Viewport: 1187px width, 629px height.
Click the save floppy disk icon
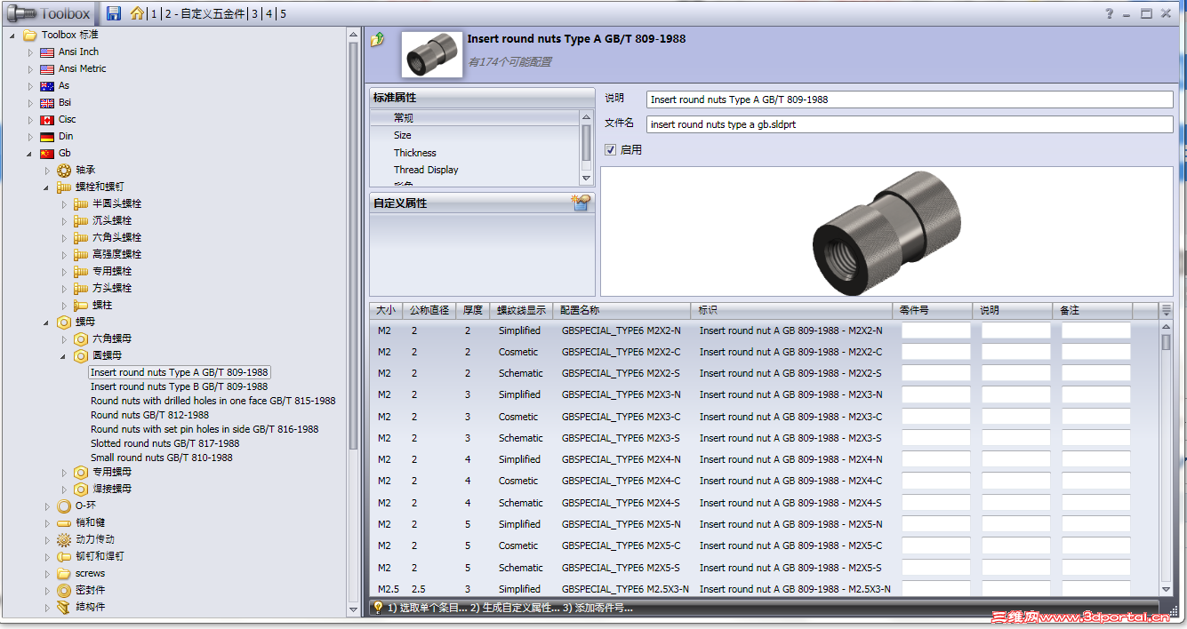114,13
